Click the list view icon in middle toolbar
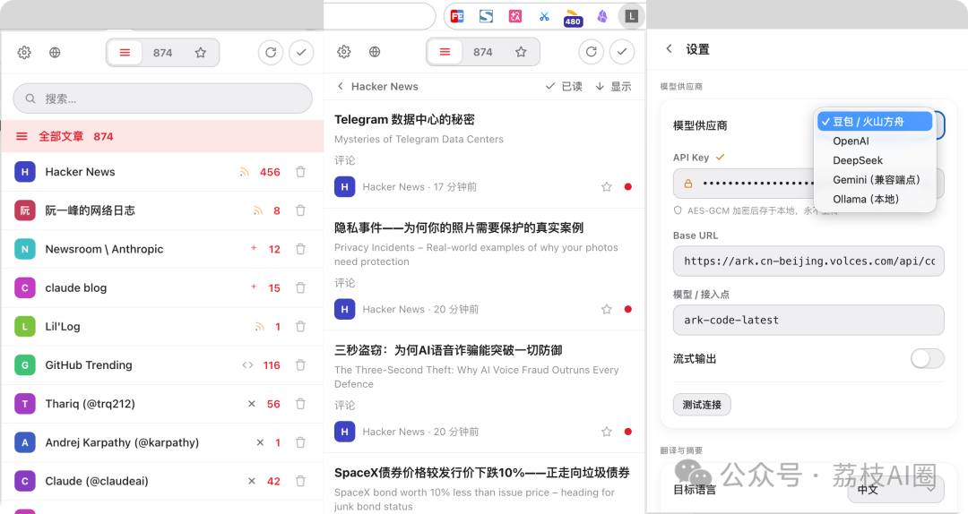The width and height of the screenshot is (968, 514). point(445,52)
